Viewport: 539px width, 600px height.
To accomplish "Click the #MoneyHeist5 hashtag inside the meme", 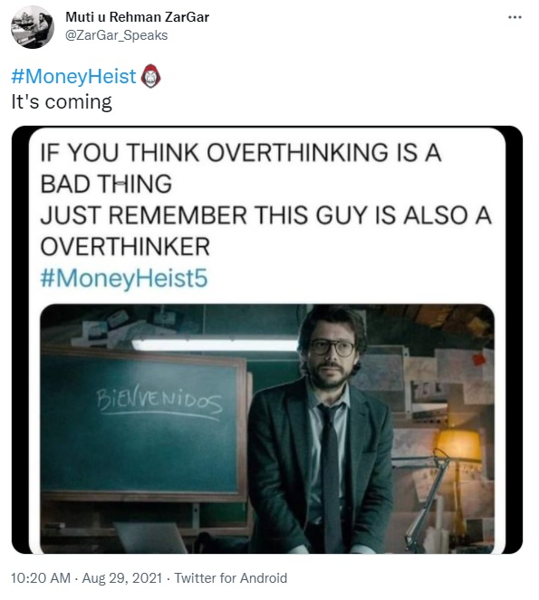I will coord(124,278).
